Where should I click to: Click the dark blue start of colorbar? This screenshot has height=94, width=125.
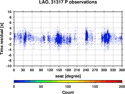(17, 81)
